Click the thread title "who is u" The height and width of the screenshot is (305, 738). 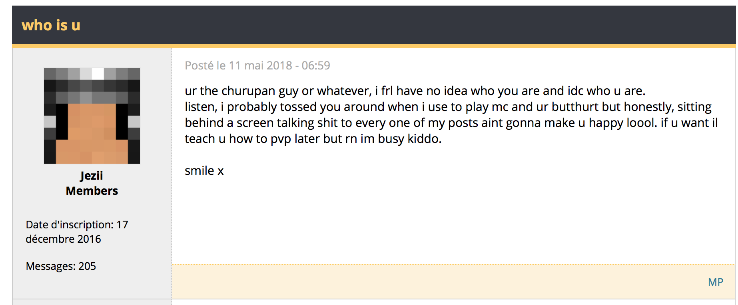point(51,26)
